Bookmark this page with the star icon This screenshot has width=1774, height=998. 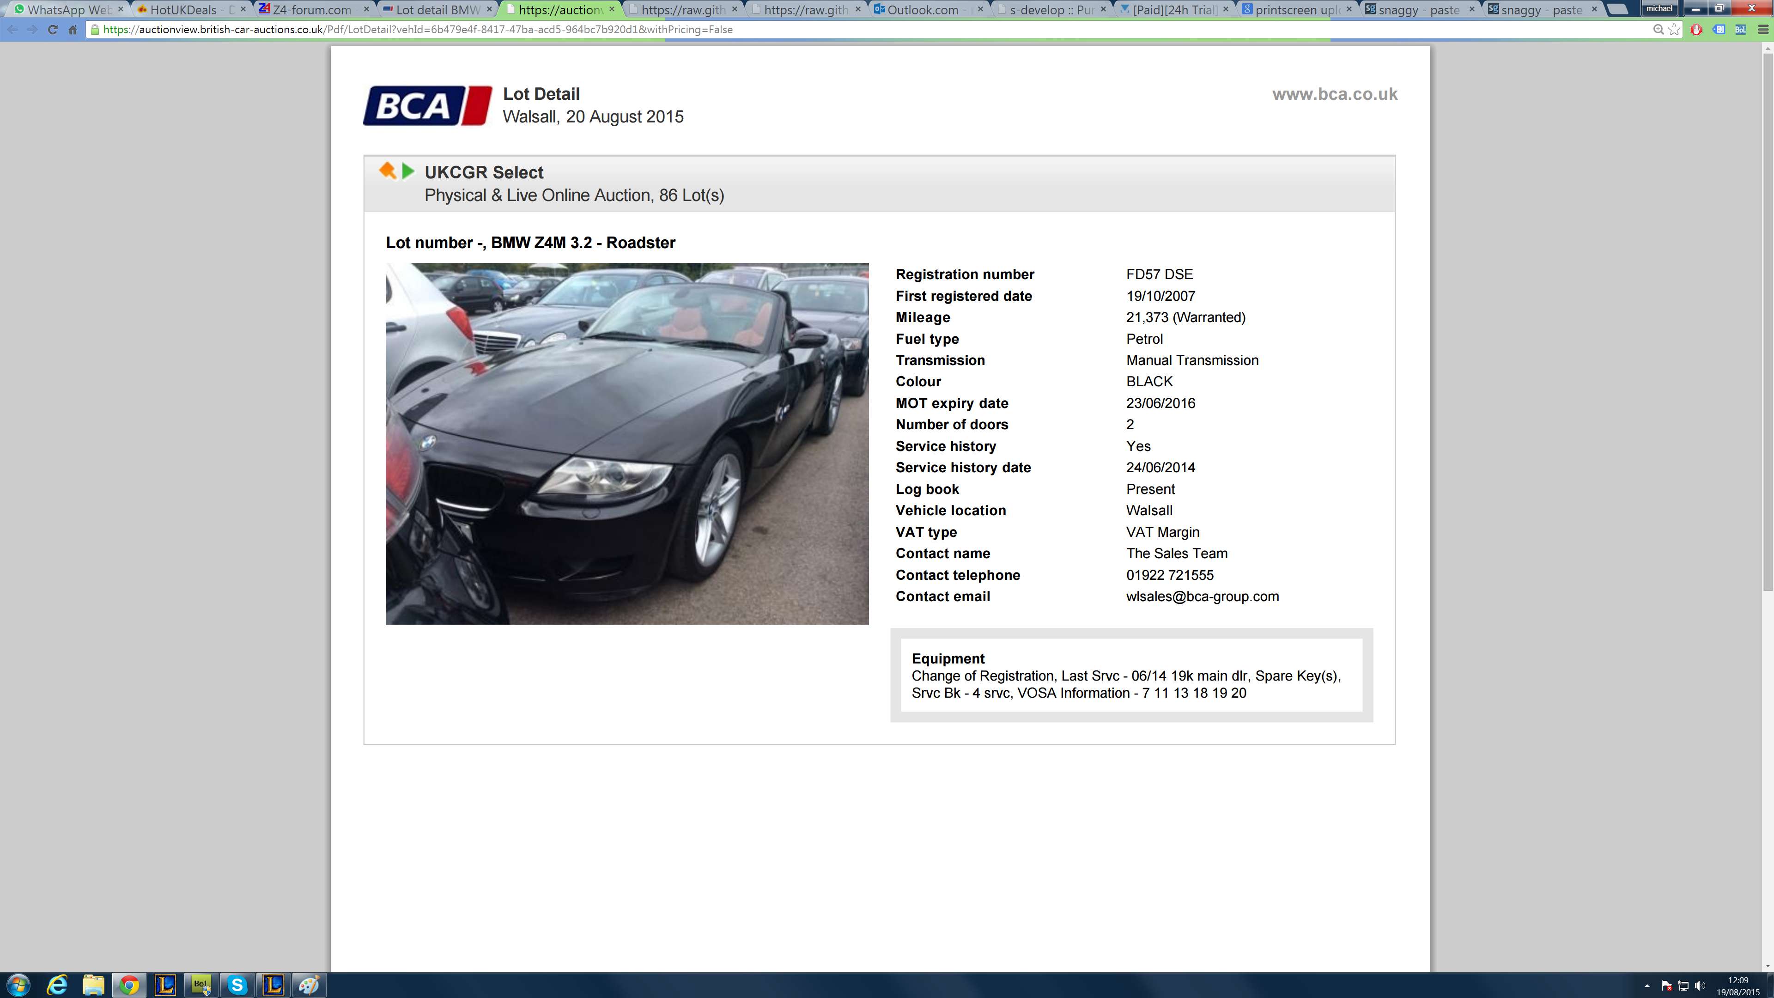1674,30
